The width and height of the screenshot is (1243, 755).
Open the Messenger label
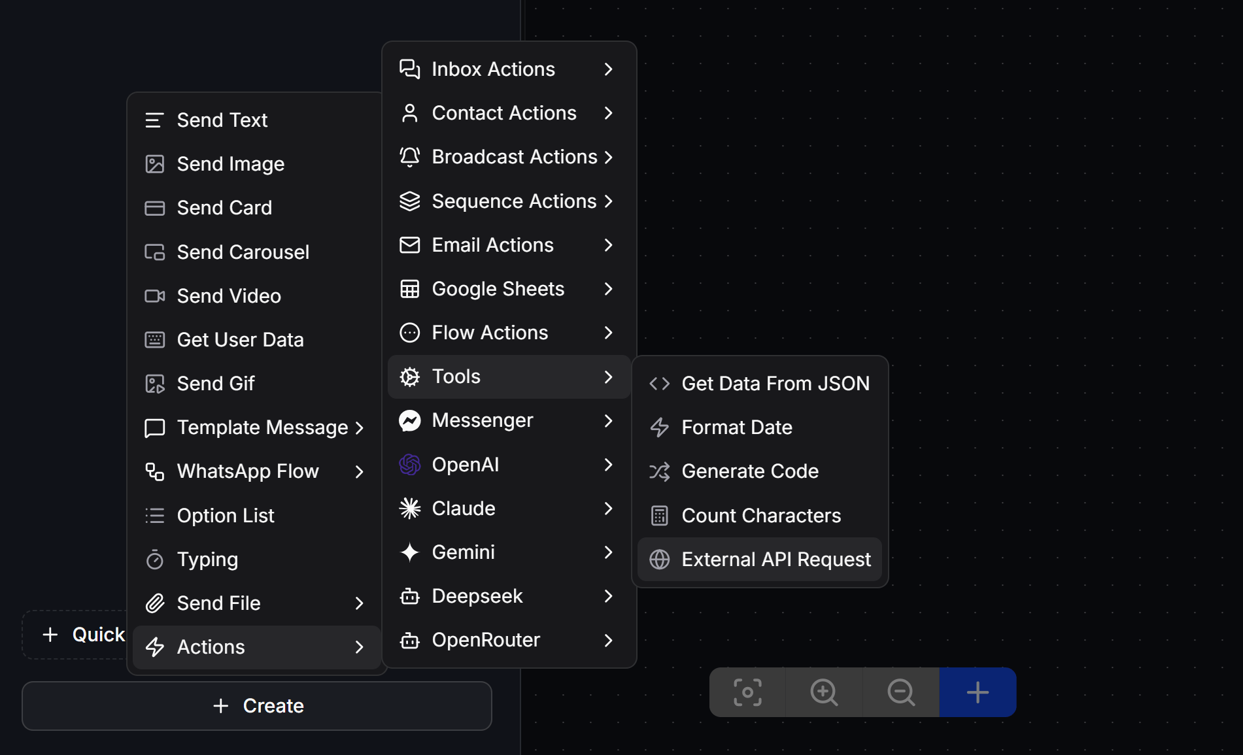point(483,420)
